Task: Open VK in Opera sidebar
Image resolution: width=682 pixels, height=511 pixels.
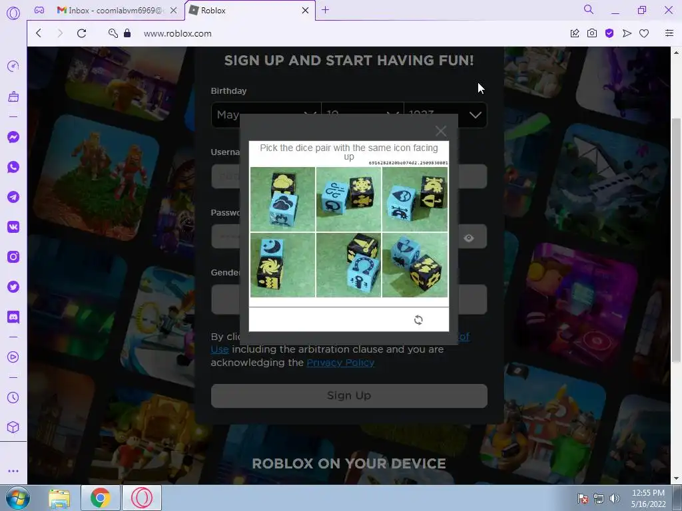Action: click(13, 227)
